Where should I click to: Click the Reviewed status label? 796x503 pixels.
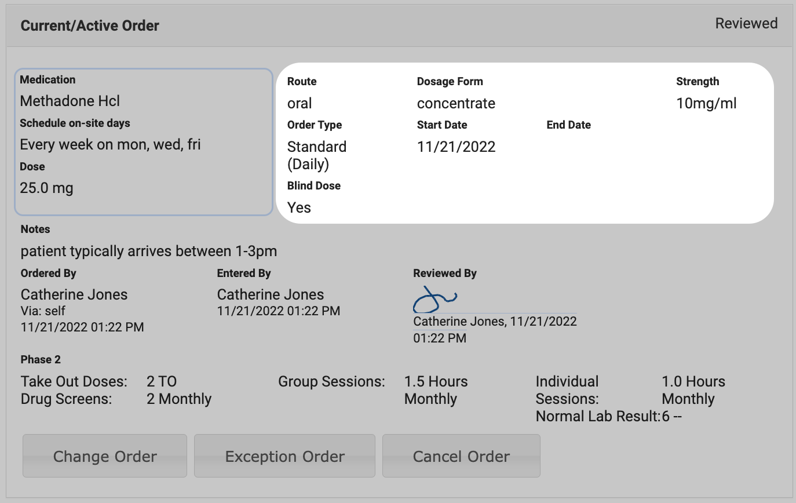click(746, 24)
